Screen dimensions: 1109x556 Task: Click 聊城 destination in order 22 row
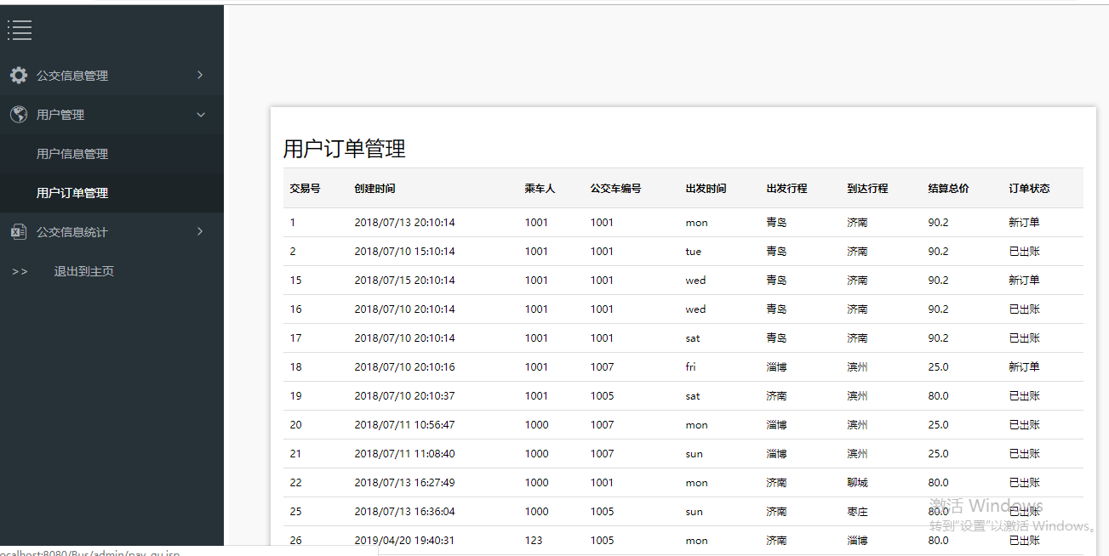857,483
